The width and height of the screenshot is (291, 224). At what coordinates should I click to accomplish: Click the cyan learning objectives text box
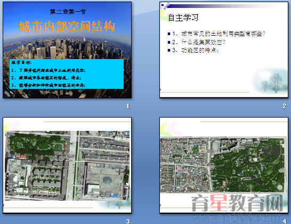click(67, 74)
